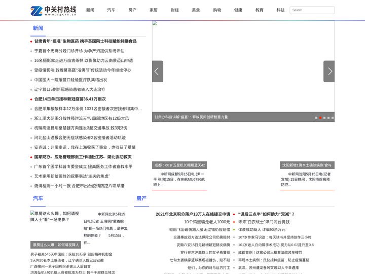
Task: Open the 新闻 navigation menu item
Action: coord(90,10)
